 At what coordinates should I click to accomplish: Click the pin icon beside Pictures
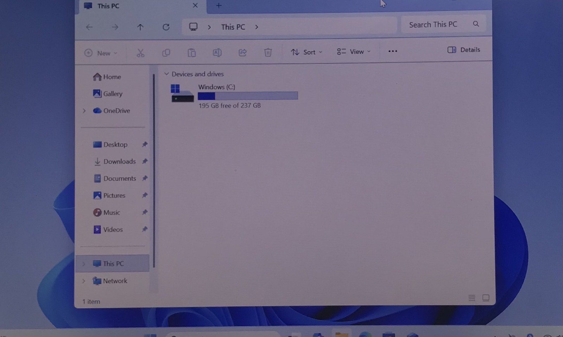[x=145, y=195]
